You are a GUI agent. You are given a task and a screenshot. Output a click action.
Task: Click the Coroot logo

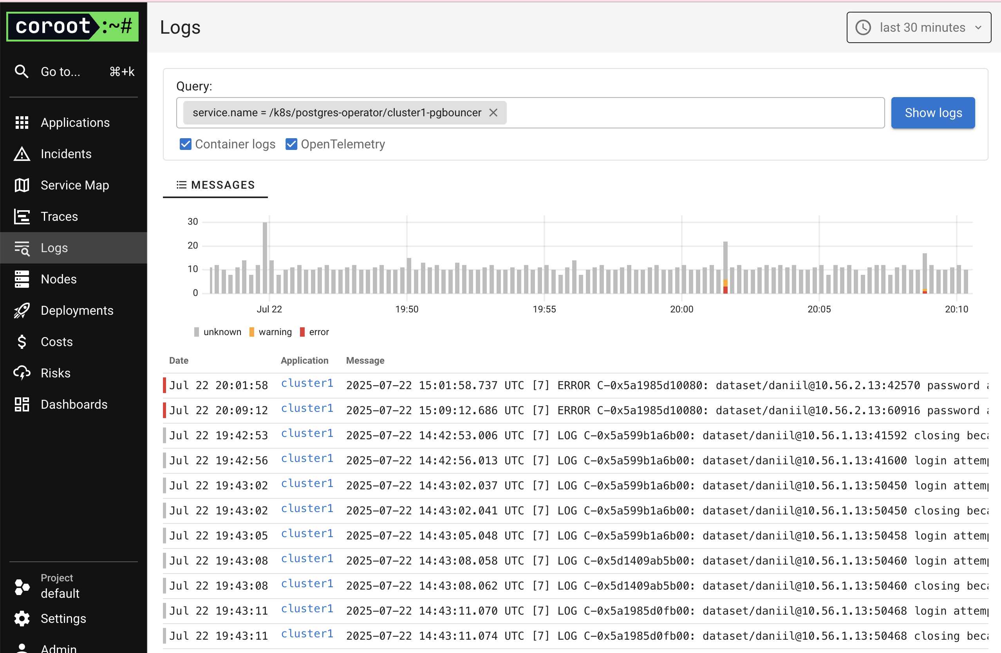click(x=72, y=27)
